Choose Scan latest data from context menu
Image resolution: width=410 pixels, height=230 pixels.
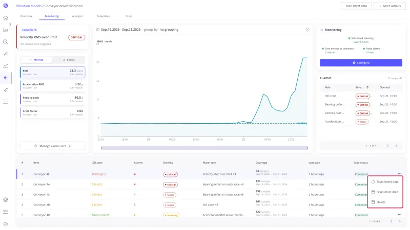click(x=385, y=181)
